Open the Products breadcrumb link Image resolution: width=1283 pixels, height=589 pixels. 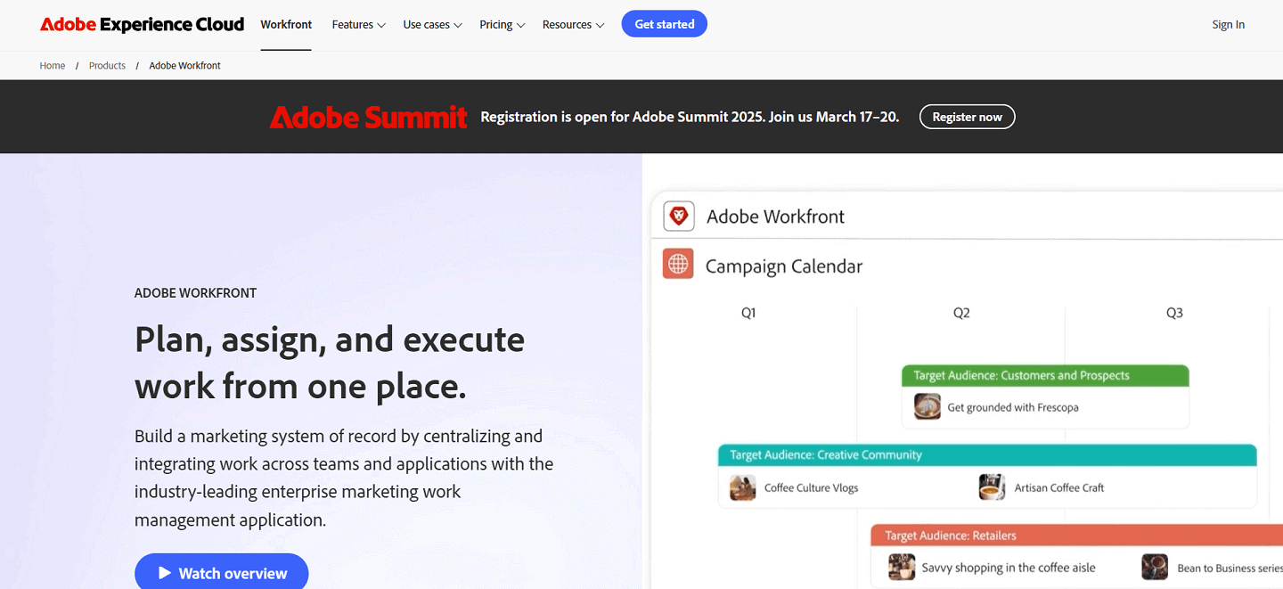pyautogui.click(x=107, y=65)
